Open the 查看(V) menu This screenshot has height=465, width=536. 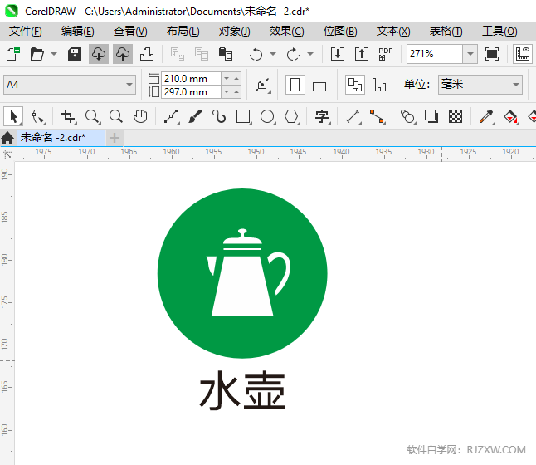(x=130, y=31)
